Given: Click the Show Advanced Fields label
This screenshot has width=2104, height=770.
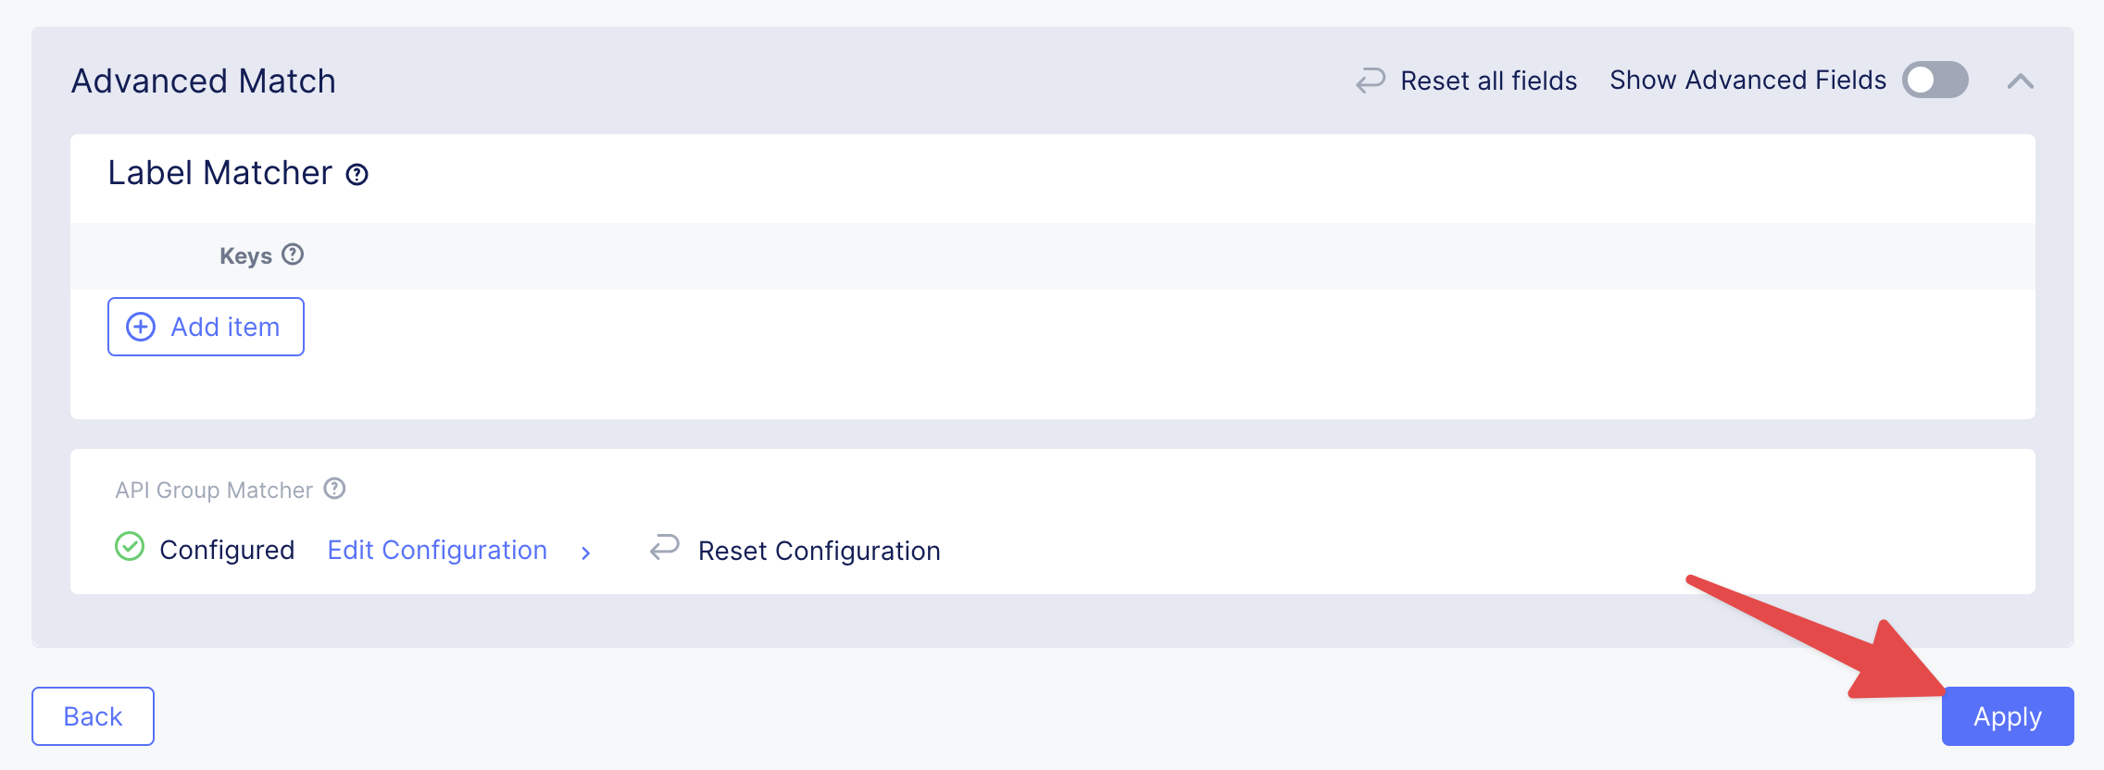Looking at the screenshot, I should (x=1747, y=81).
